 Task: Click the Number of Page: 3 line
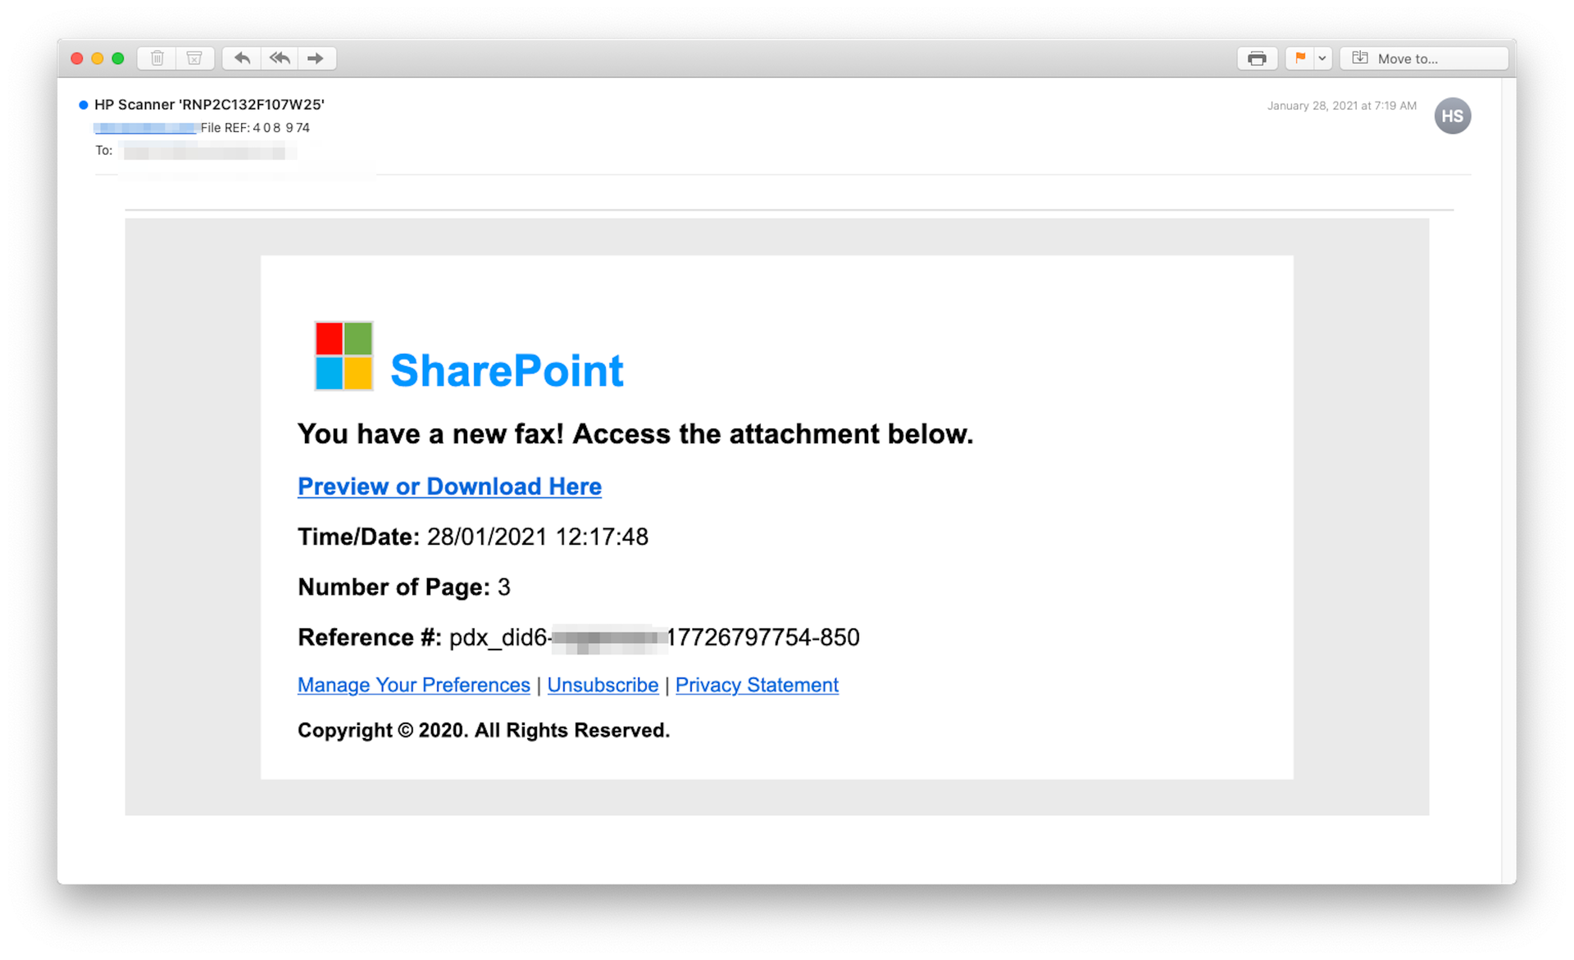404,586
